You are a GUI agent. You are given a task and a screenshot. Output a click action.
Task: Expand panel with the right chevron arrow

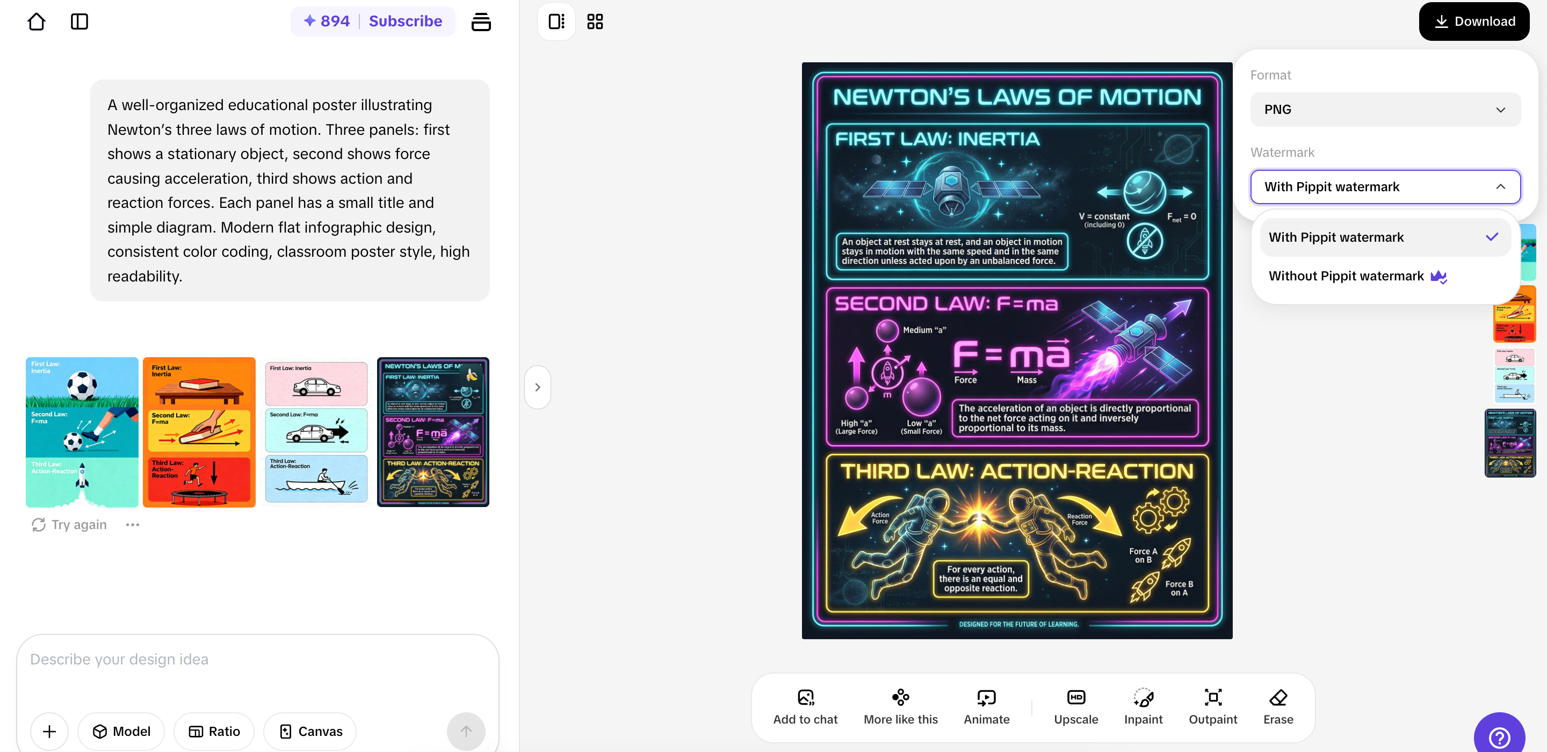[x=538, y=387]
